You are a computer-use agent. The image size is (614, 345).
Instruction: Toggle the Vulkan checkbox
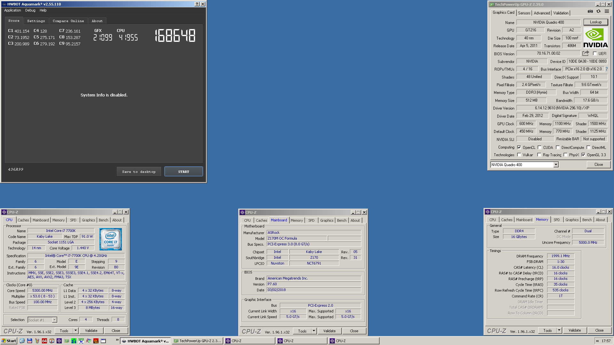519,155
